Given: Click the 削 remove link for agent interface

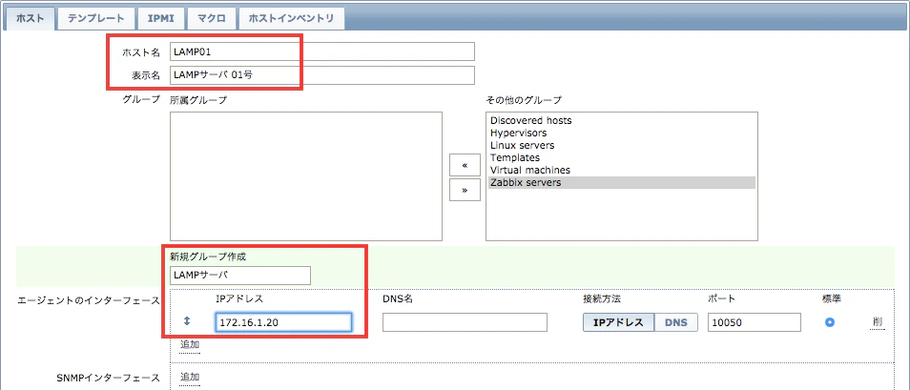Looking at the screenshot, I should pyautogui.click(x=877, y=322).
